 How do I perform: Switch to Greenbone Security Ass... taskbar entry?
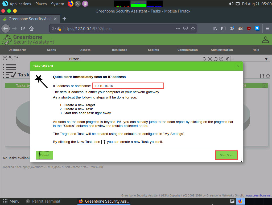coord(104,201)
